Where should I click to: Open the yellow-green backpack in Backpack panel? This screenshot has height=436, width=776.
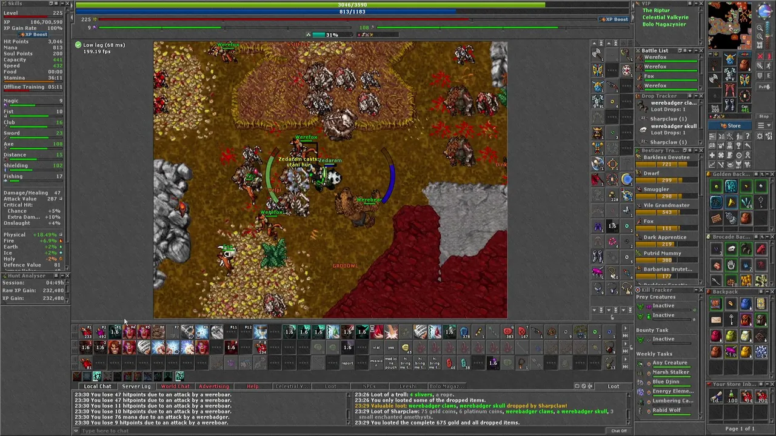[x=731, y=335]
